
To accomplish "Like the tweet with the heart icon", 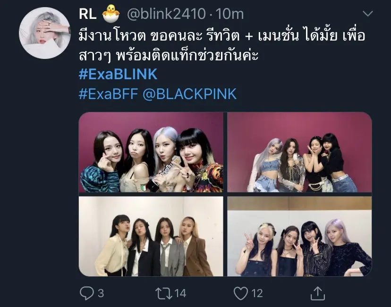I will 241,293.
